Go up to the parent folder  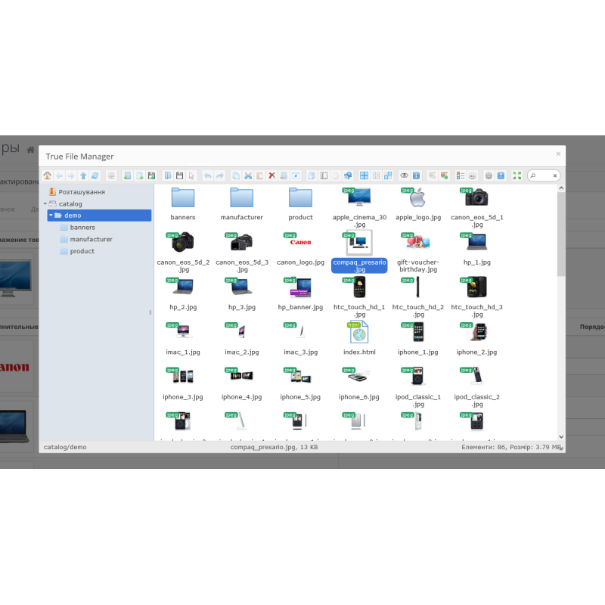point(83,175)
